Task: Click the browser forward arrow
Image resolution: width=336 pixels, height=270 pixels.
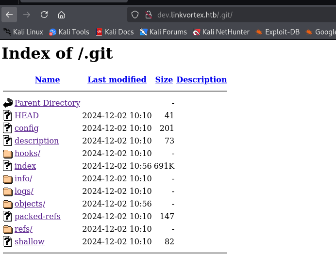Action: click(x=27, y=15)
